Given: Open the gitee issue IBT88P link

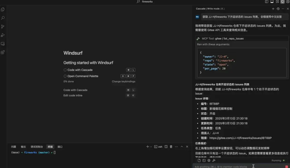Looking at the screenshot, I should (x=240, y=138).
